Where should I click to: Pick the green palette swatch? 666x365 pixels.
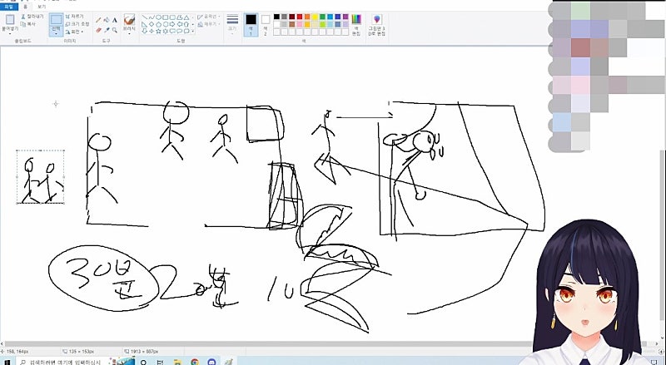pyautogui.click(x=322, y=17)
